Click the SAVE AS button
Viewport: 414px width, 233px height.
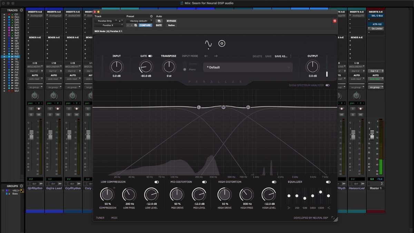pyautogui.click(x=281, y=56)
